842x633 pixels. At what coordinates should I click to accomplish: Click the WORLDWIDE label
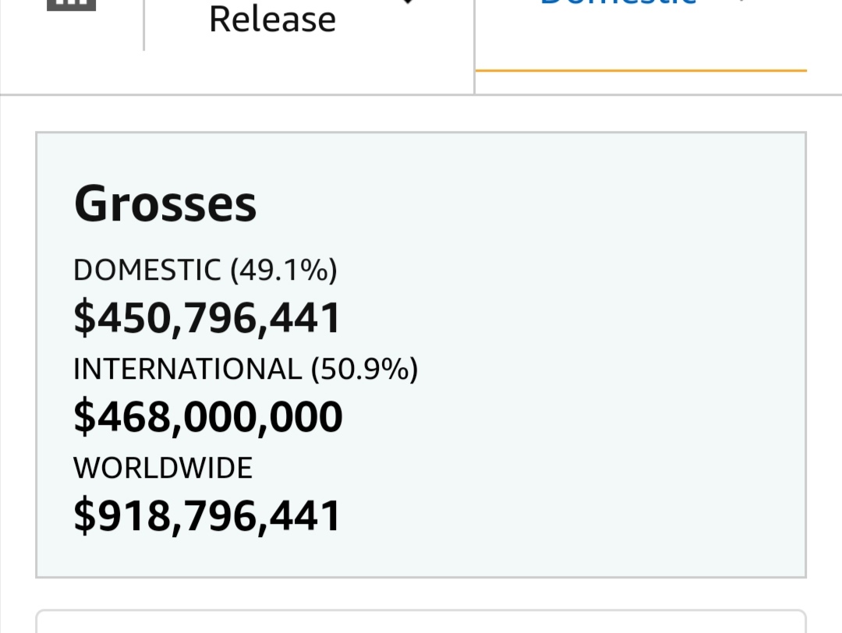click(163, 468)
